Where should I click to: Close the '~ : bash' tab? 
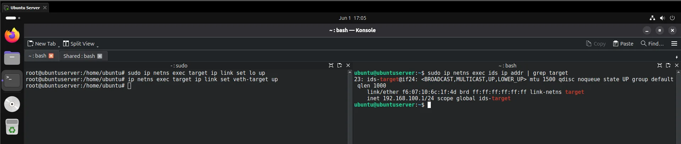click(51, 56)
